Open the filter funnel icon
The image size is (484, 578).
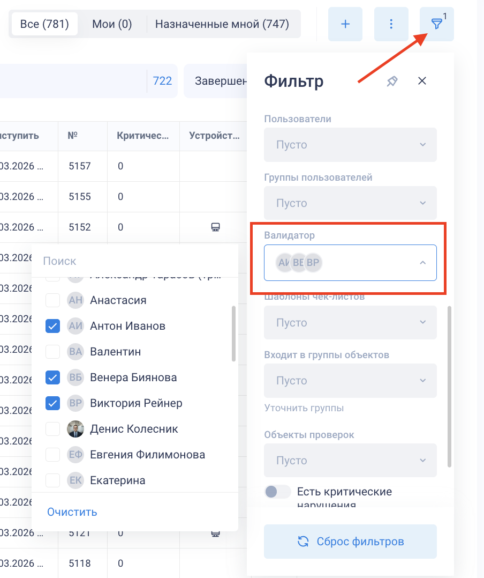tap(437, 24)
